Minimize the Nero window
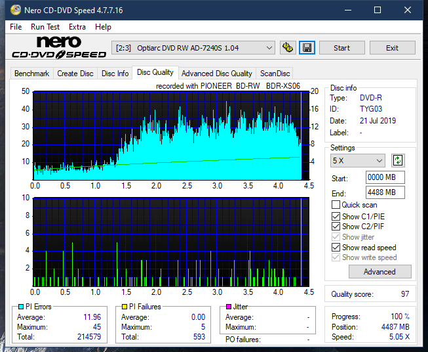 [x=348, y=10]
